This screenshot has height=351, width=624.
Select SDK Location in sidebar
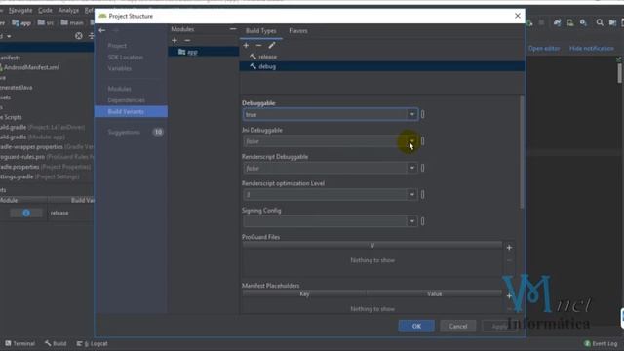click(x=126, y=58)
